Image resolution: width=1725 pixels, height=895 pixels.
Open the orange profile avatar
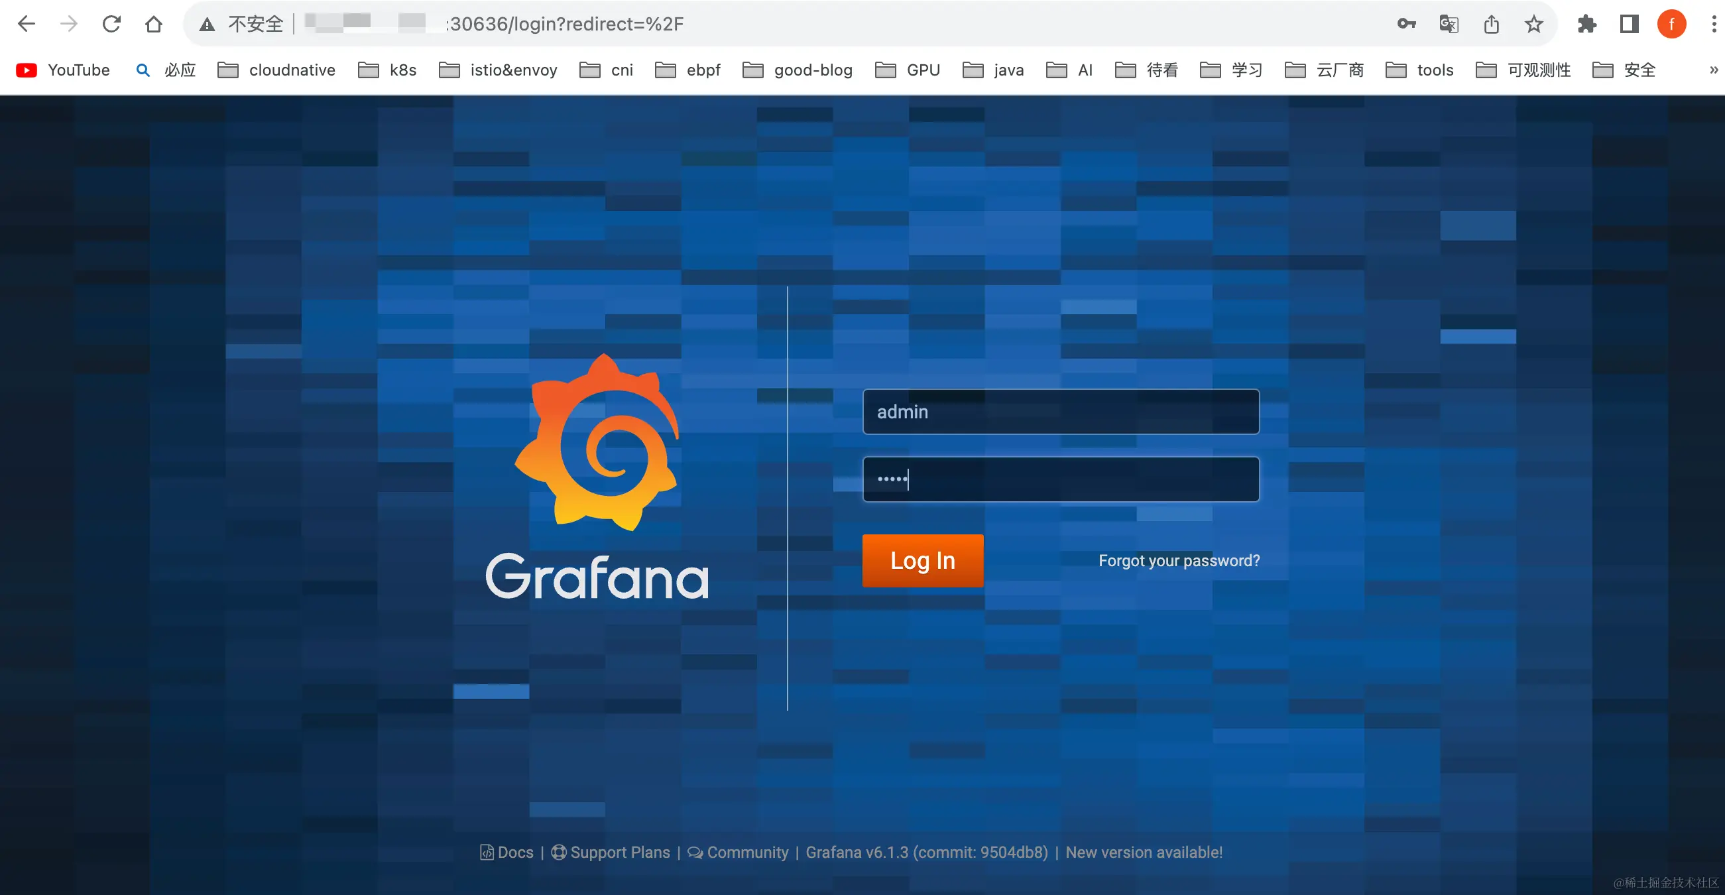[x=1671, y=24]
